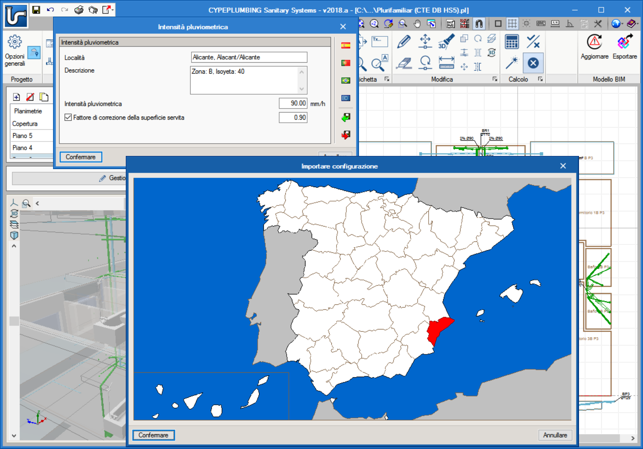
Task: Click the Gestione button with pencil icon
Action: point(69,178)
